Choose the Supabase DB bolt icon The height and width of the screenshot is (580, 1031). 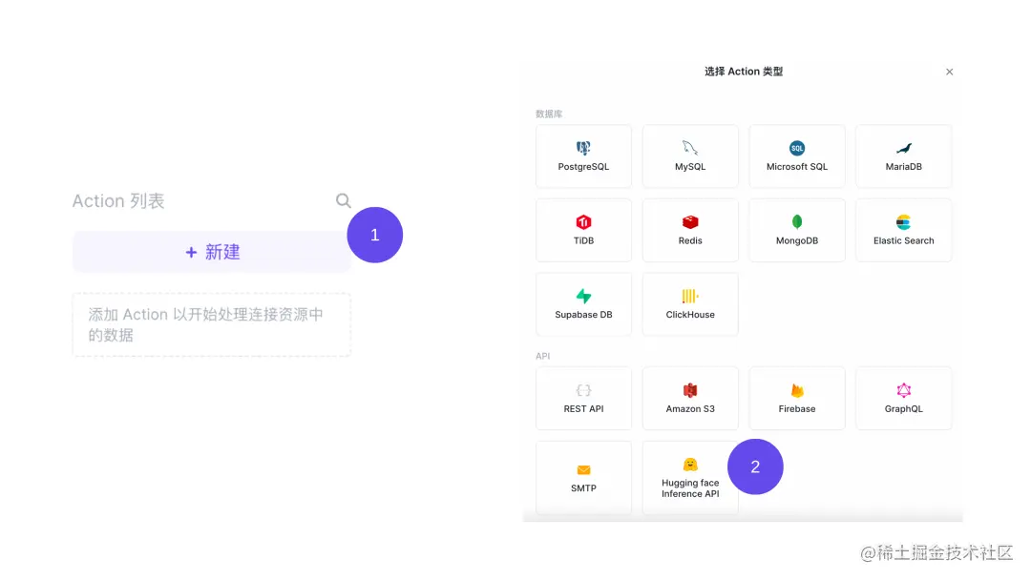click(583, 297)
